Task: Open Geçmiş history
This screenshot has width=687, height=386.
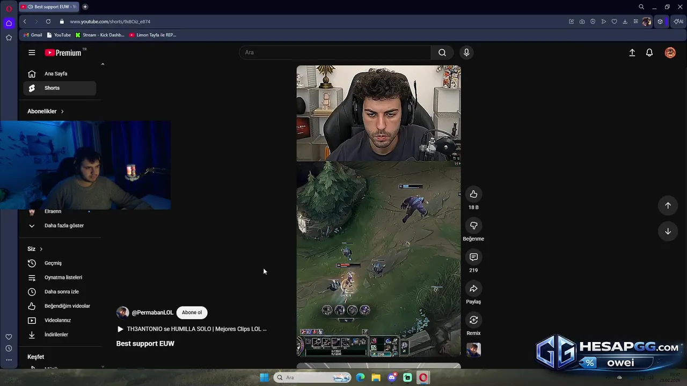Action: tap(60, 263)
